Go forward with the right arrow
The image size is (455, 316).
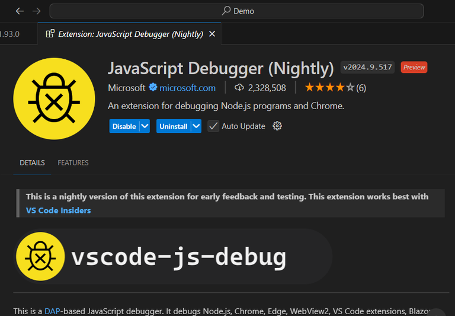click(x=37, y=11)
